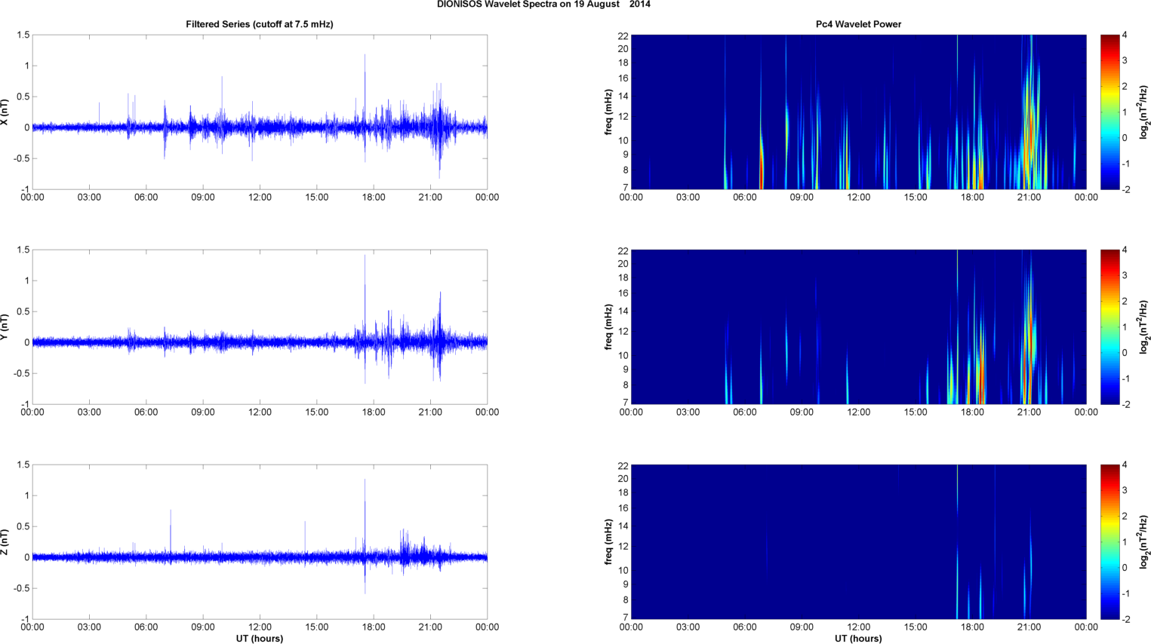Click the DIONISOS Wavelet Spectra main title
The image size is (1151, 644).
point(543,5)
